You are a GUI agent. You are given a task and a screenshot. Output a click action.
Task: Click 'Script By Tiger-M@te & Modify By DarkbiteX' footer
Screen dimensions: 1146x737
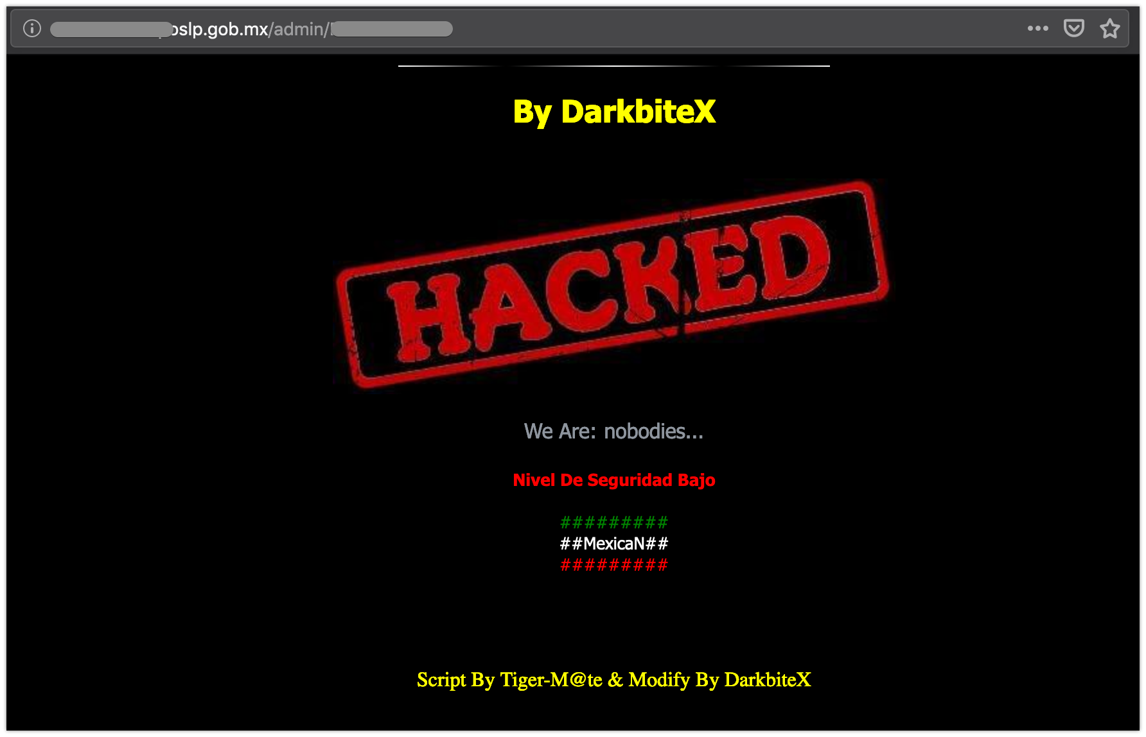614,679
